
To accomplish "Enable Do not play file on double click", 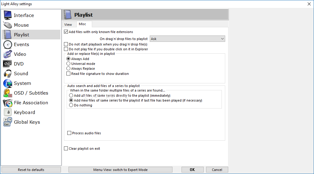I will (x=66, y=49).
